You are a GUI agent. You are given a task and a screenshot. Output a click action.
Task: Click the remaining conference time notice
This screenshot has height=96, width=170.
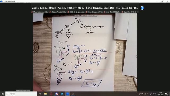click(85, 16)
